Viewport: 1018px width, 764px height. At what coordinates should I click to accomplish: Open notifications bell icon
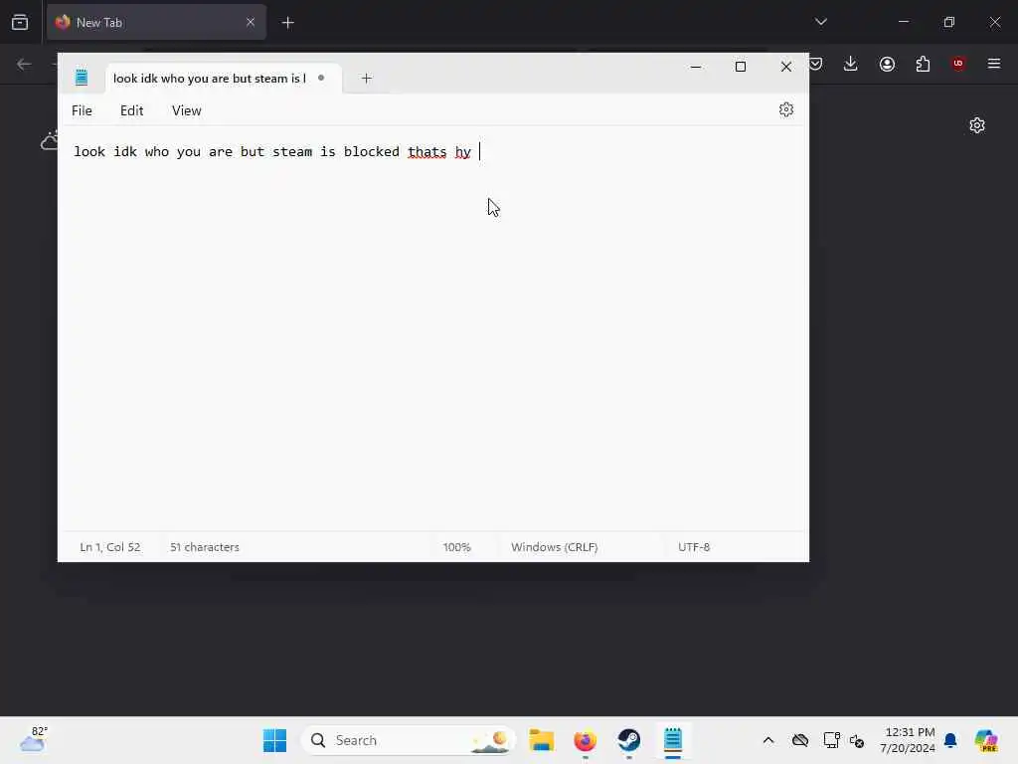point(950,740)
